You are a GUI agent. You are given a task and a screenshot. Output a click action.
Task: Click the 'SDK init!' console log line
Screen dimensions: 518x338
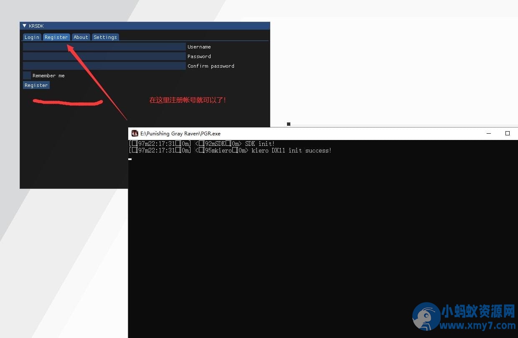tap(202, 144)
